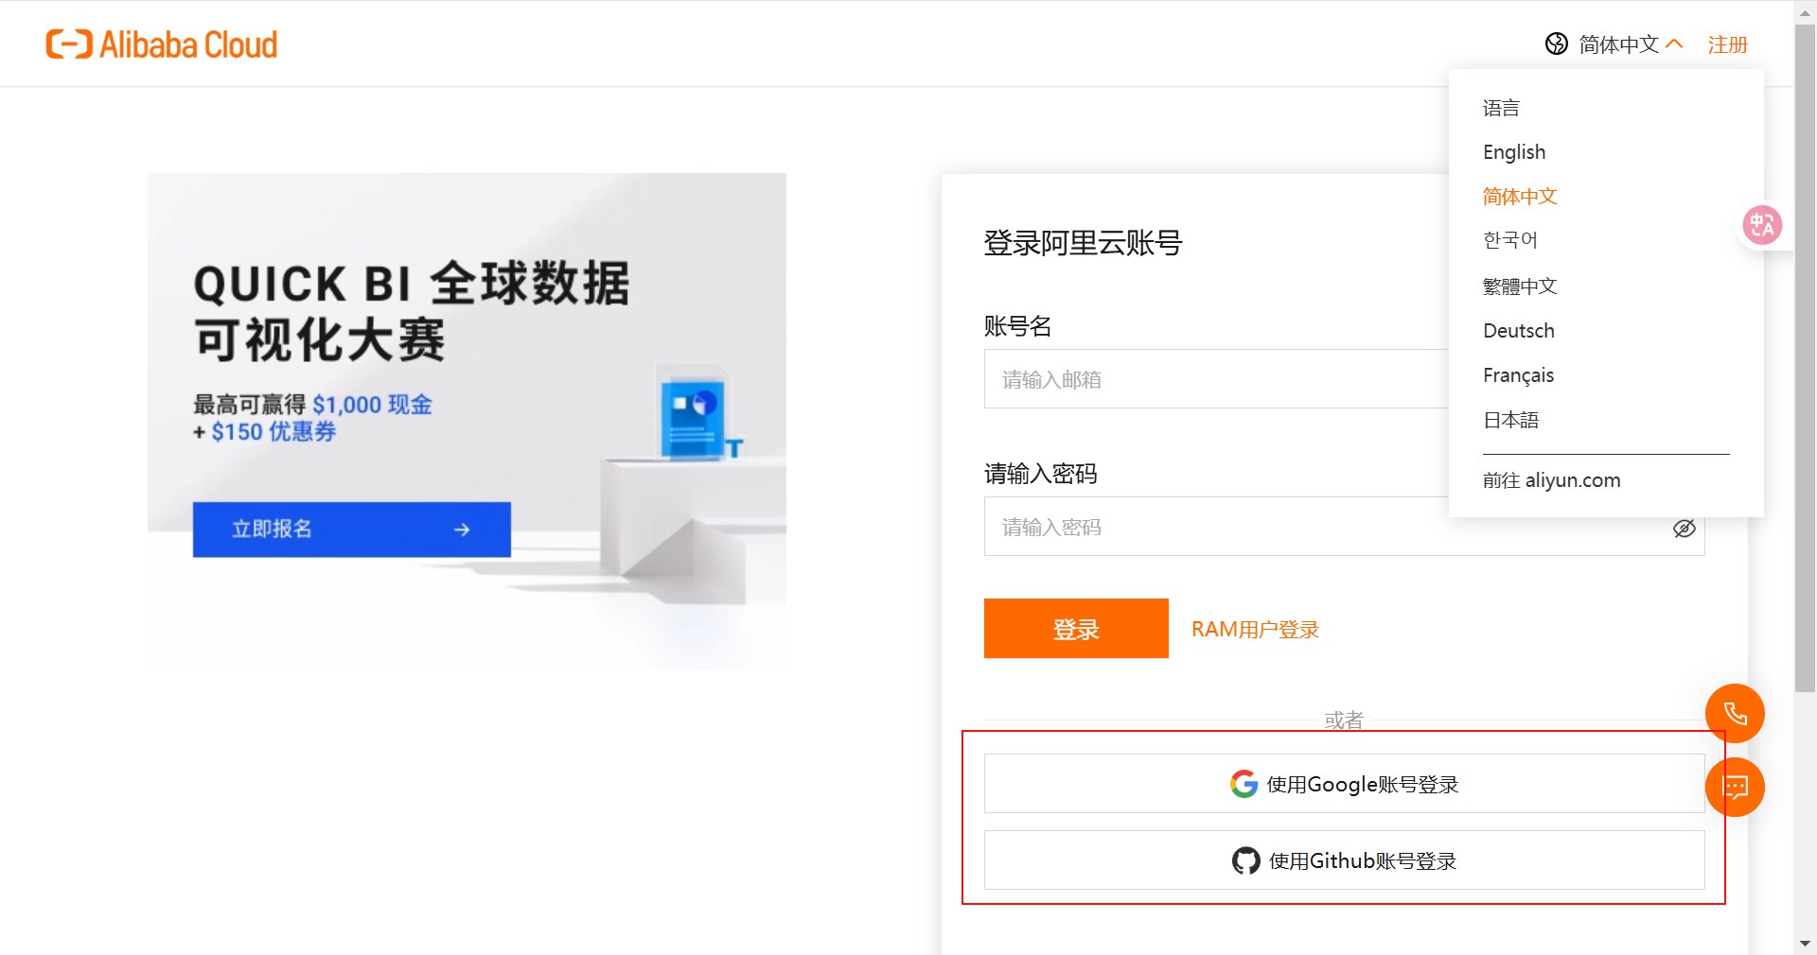Choose 한국어 in the language list
Screen dimensions: 1817x955
[x=1509, y=240]
